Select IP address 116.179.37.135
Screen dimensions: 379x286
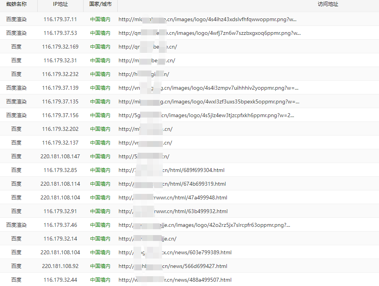pos(60,101)
